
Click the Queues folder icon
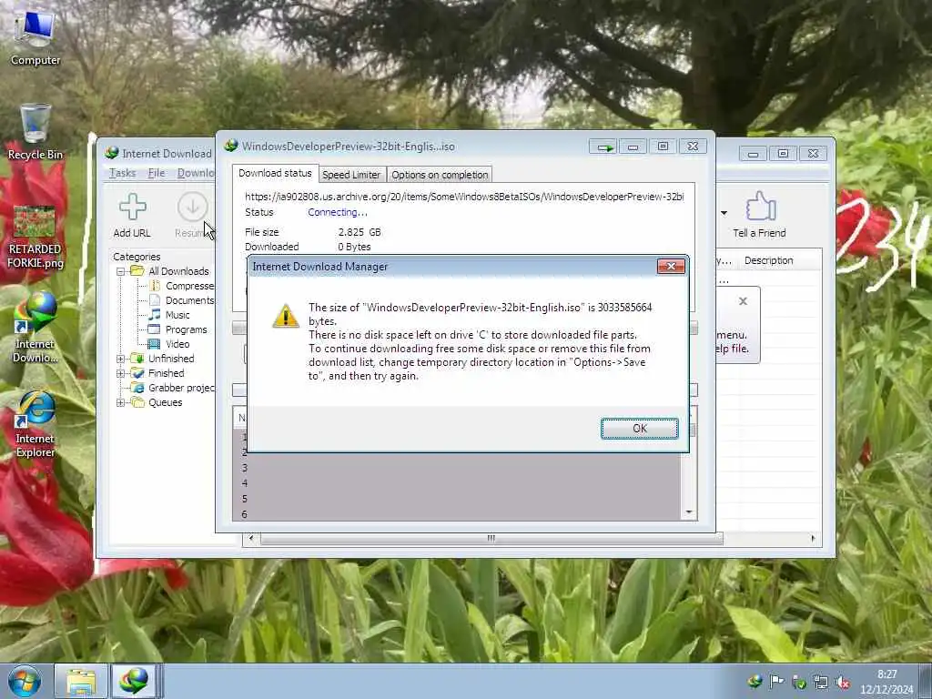(137, 402)
